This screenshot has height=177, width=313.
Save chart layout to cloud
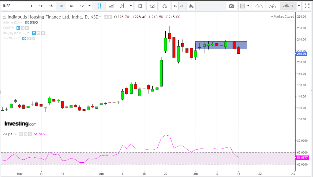(x=272, y=6)
